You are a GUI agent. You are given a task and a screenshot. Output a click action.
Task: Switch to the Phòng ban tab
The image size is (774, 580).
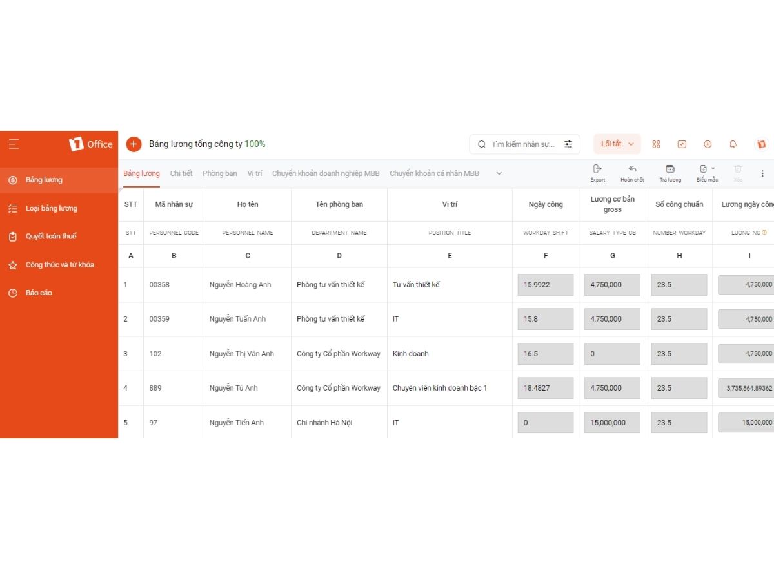(x=220, y=173)
